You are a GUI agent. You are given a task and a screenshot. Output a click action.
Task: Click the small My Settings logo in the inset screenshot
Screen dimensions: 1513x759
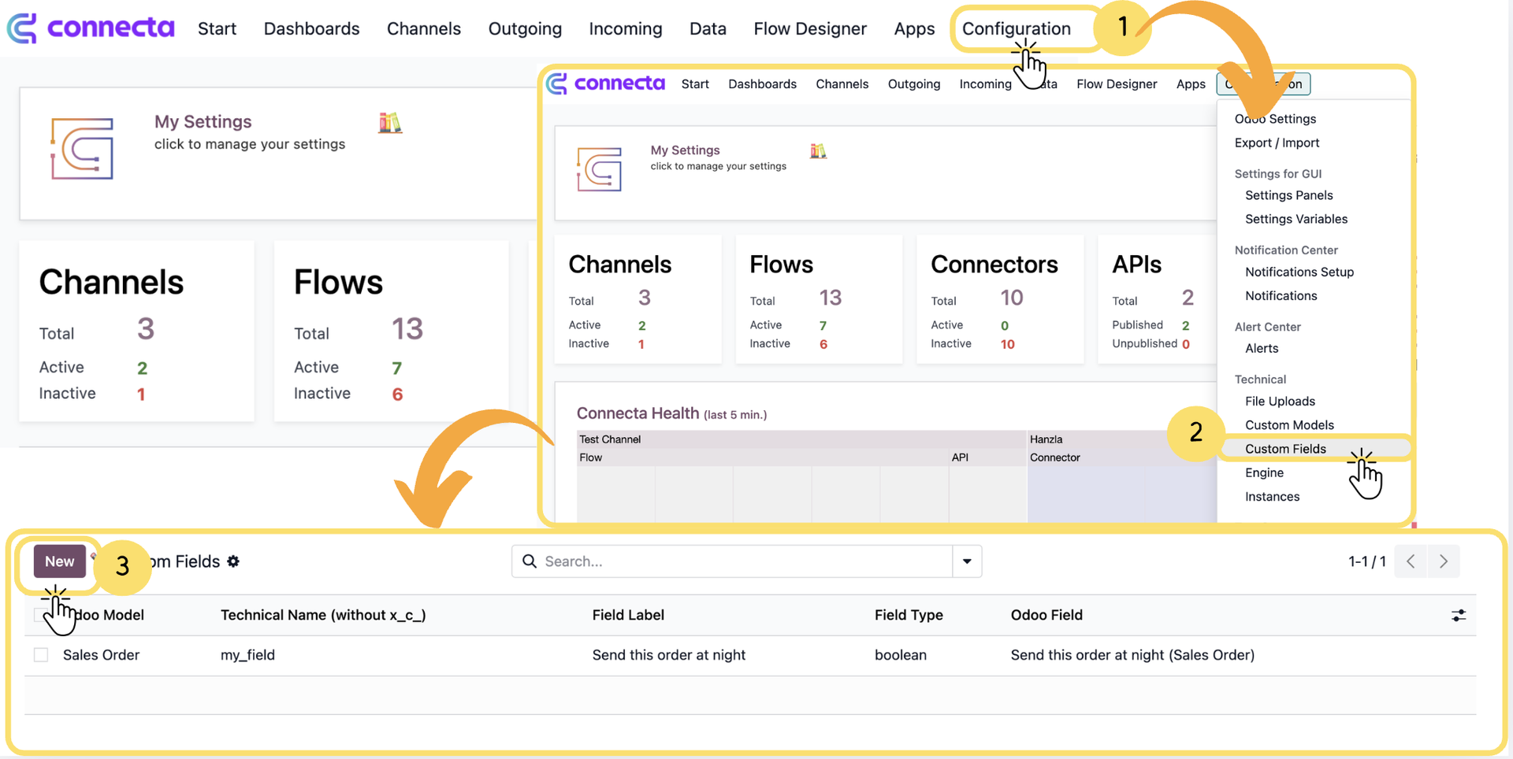pos(599,169)
